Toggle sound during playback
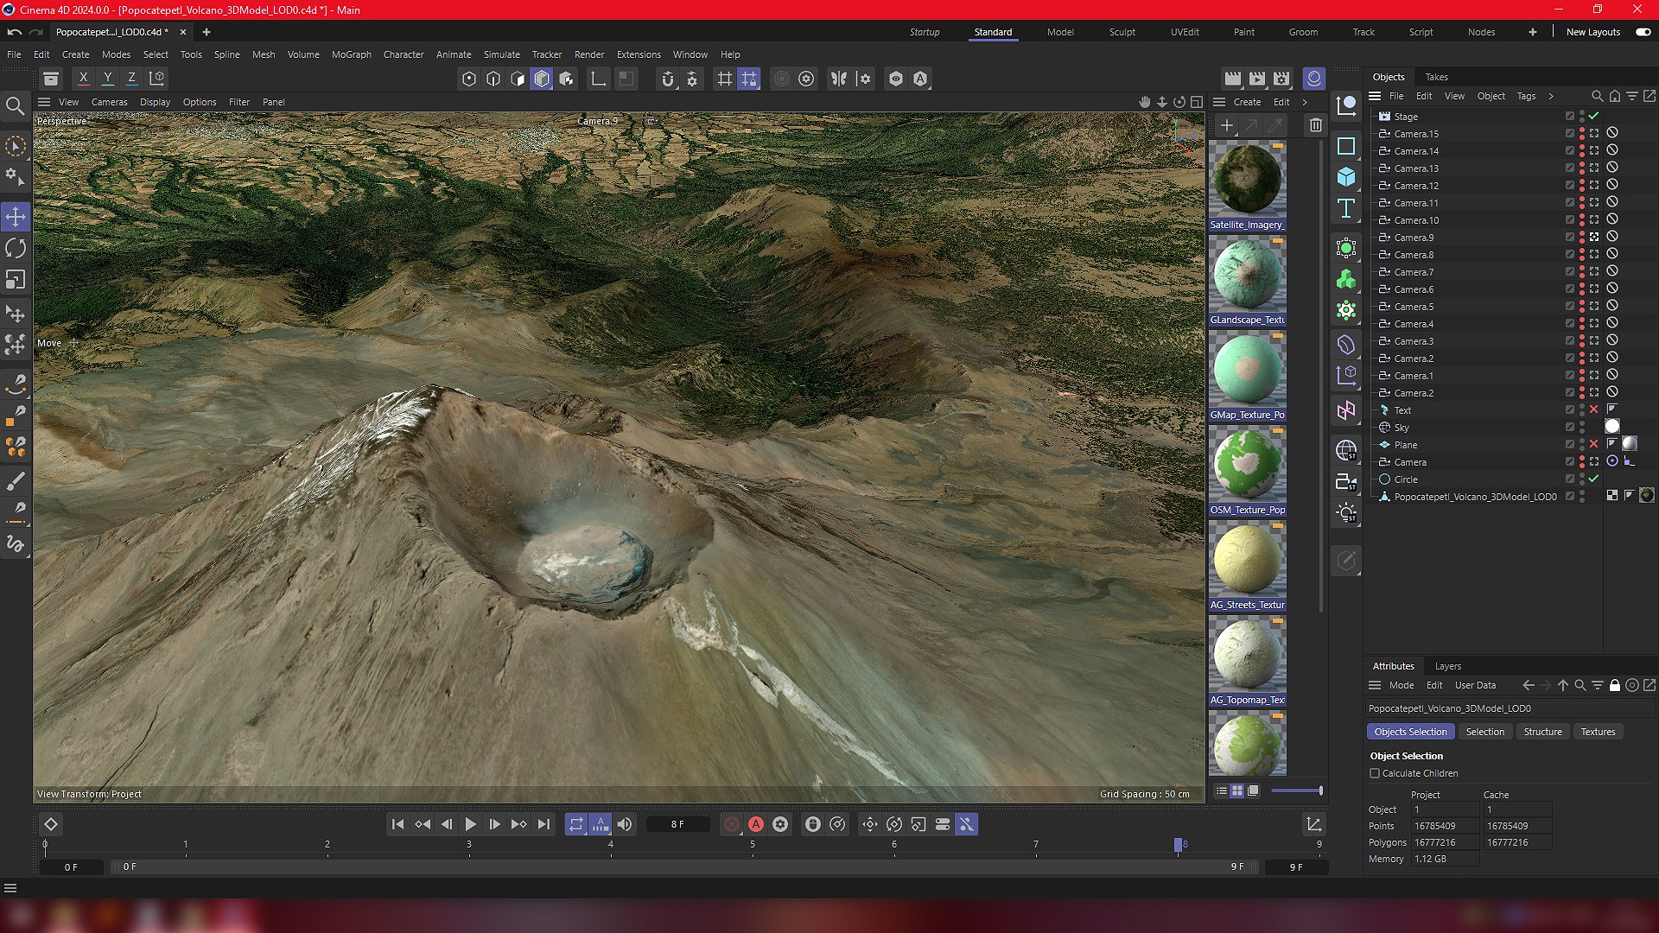This screenshot has width=1659, height=933. 625,825
